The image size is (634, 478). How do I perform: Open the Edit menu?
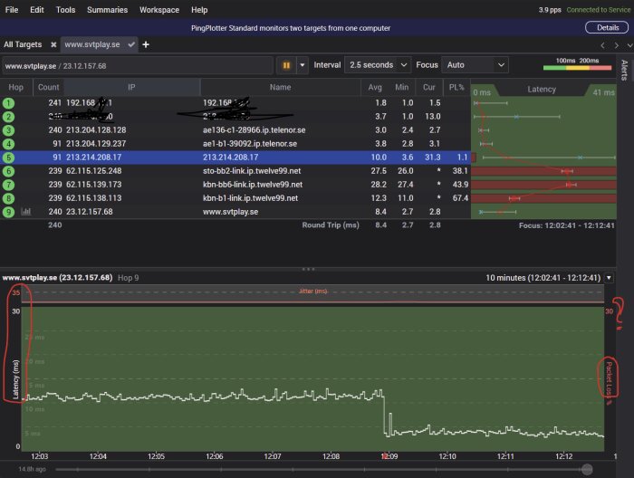click(37, 10)
